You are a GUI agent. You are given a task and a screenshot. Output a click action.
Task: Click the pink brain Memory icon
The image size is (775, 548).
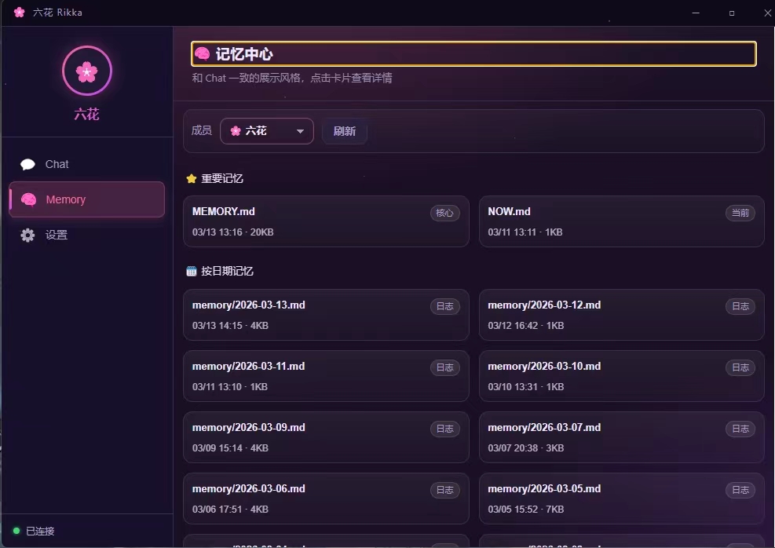[29, 199]
